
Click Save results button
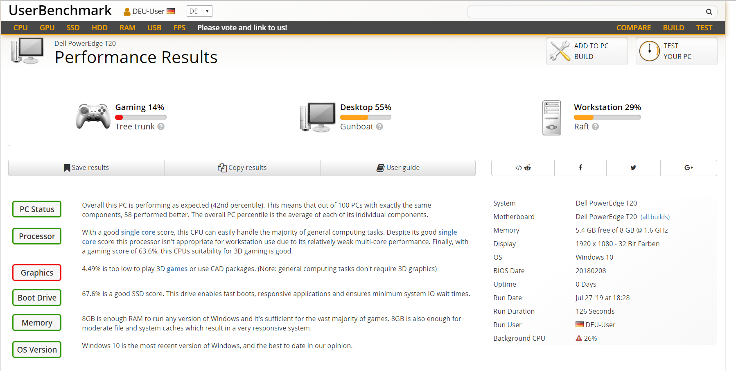[x=86, y=168]
